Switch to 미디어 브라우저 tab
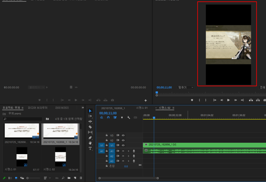 tap(38, 108)
